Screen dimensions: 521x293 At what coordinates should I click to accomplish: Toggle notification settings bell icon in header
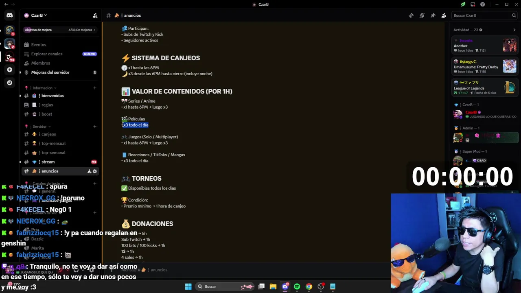422,15
